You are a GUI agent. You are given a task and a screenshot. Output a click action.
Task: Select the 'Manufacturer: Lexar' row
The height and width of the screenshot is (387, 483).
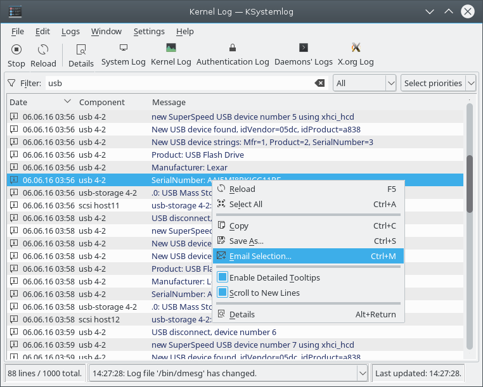pos(235,167)
